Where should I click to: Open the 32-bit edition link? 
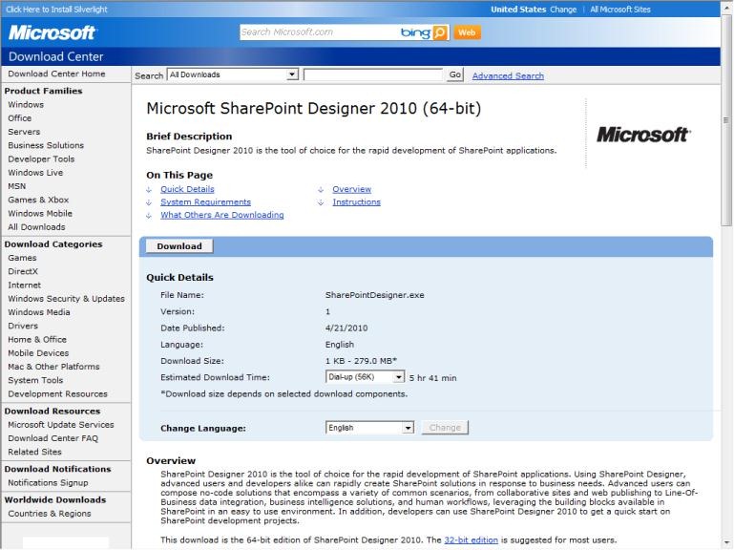pos(471,540)
